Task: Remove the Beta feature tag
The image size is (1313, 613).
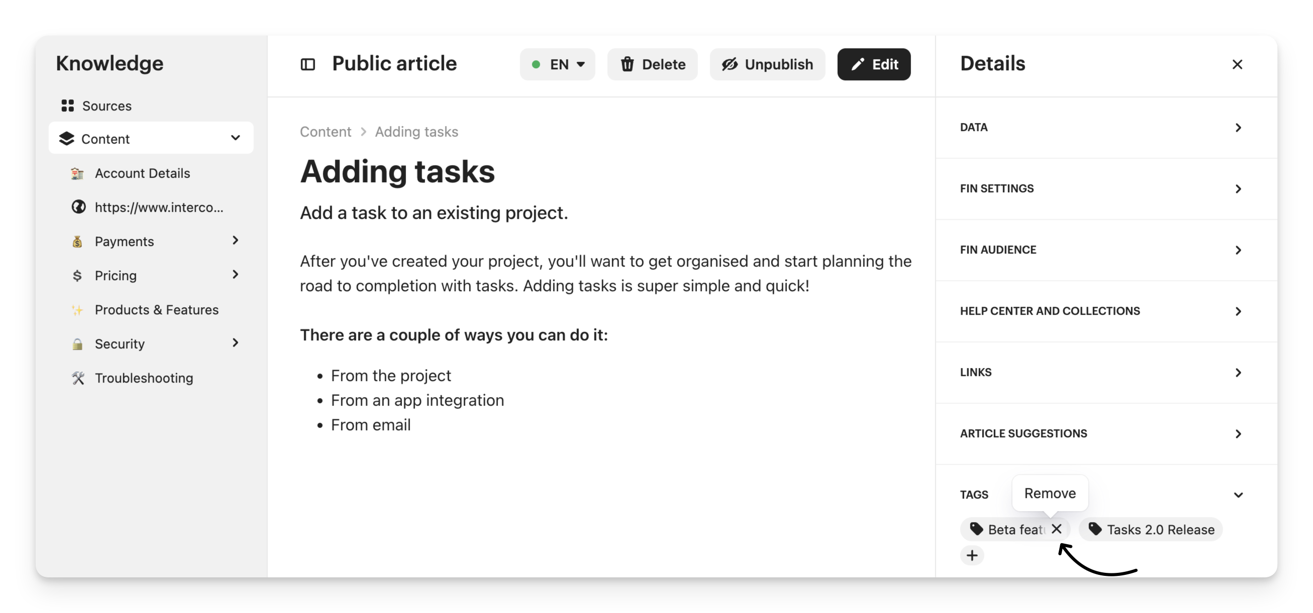Action: (x=1056, y=529)
